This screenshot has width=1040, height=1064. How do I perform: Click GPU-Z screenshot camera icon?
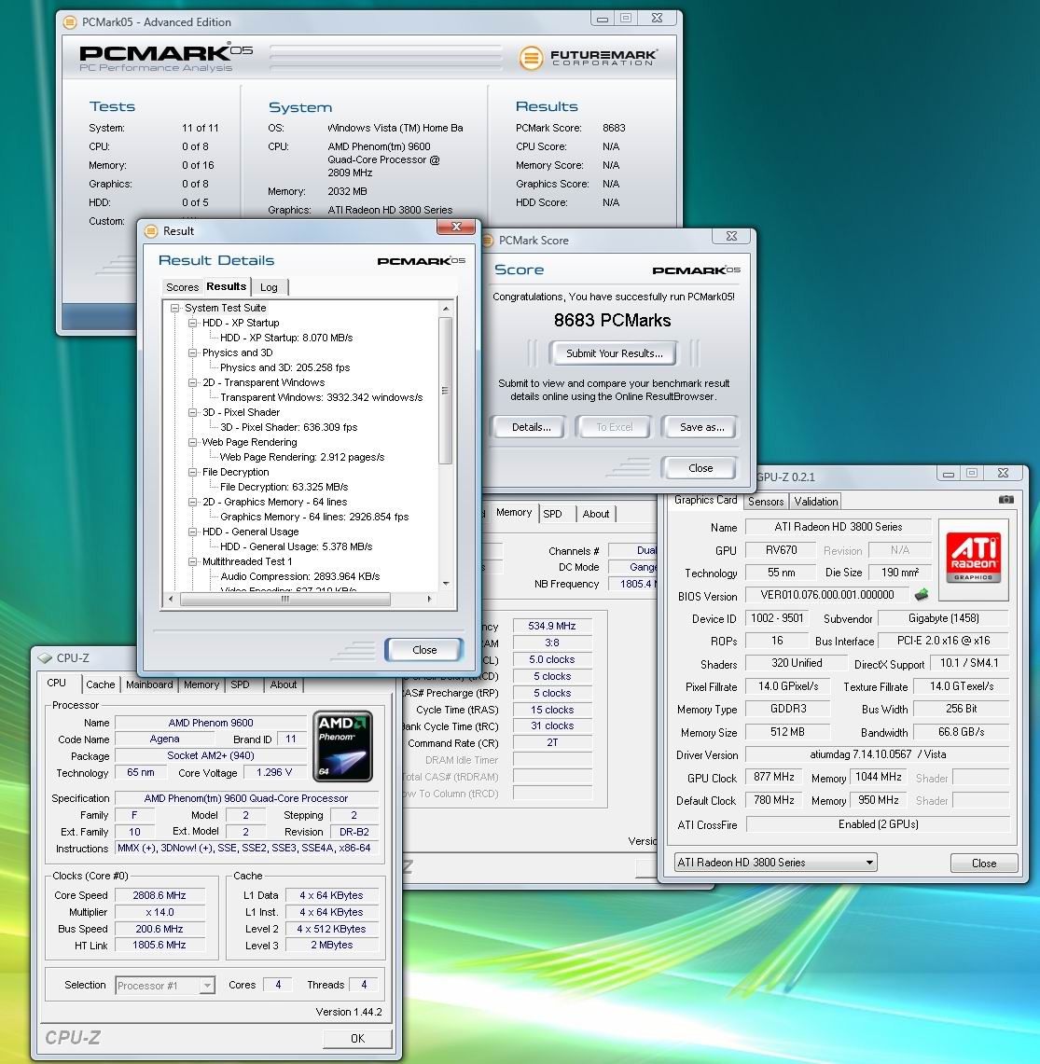(1006, 500)
